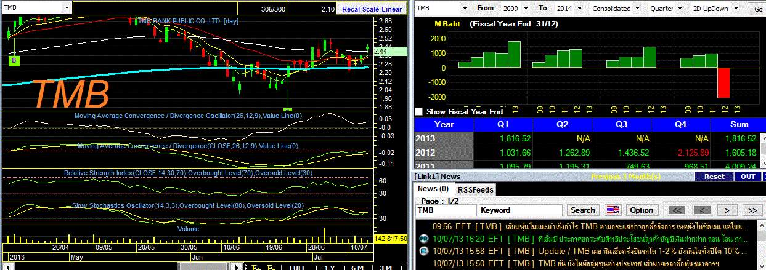The image size is (766, 270).
Task: Go to previous news page with < button
Action: 702,210
